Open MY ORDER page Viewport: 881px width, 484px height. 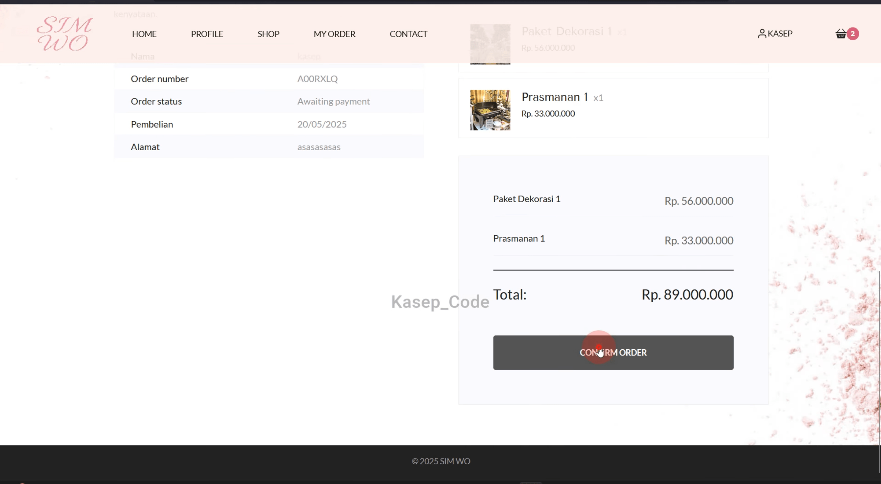pos(334,34)
